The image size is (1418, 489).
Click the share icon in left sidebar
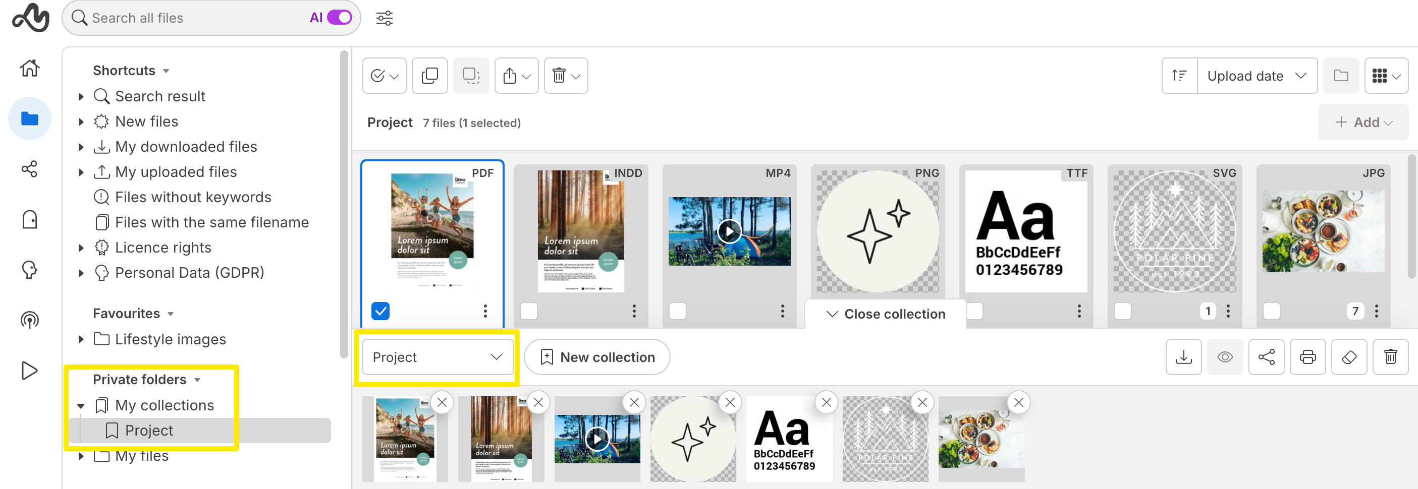point(30,169)
